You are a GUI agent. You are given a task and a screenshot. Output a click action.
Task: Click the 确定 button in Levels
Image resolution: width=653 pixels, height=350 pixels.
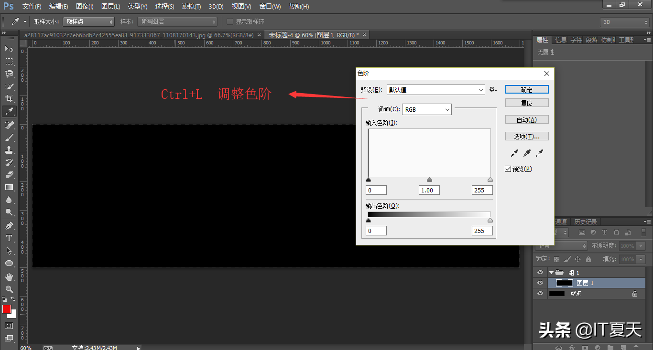pos(526,90)
